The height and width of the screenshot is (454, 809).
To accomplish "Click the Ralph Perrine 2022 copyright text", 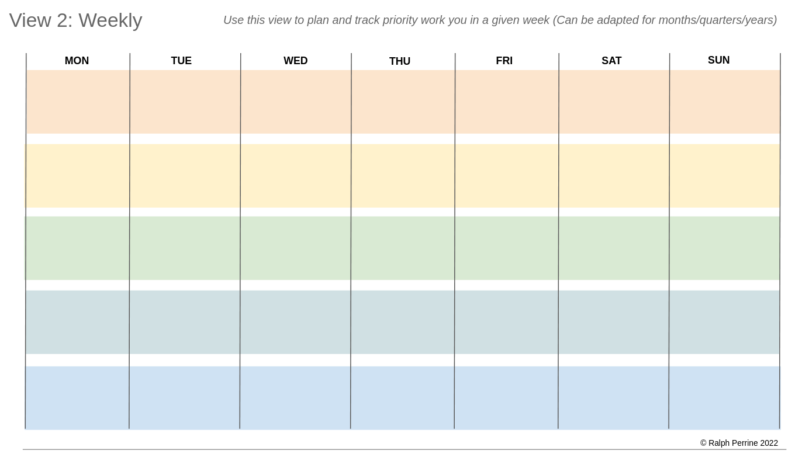I will coord(739,443).
